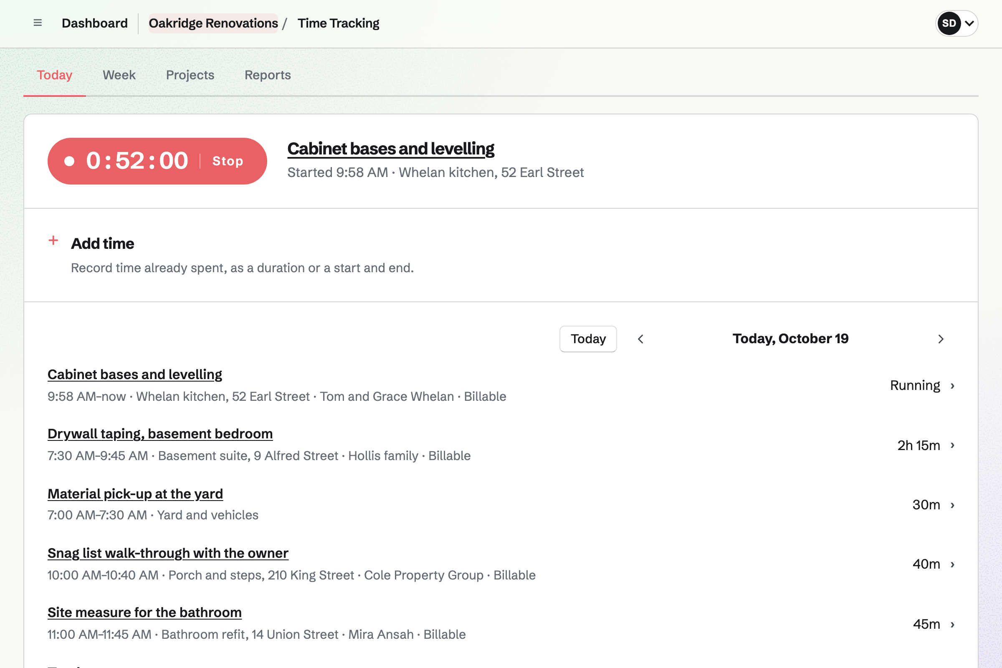This screenshot has height=668, width=1002.
Task: Open Material pick-up at the yard entry
Action: (x=135, y=494)
